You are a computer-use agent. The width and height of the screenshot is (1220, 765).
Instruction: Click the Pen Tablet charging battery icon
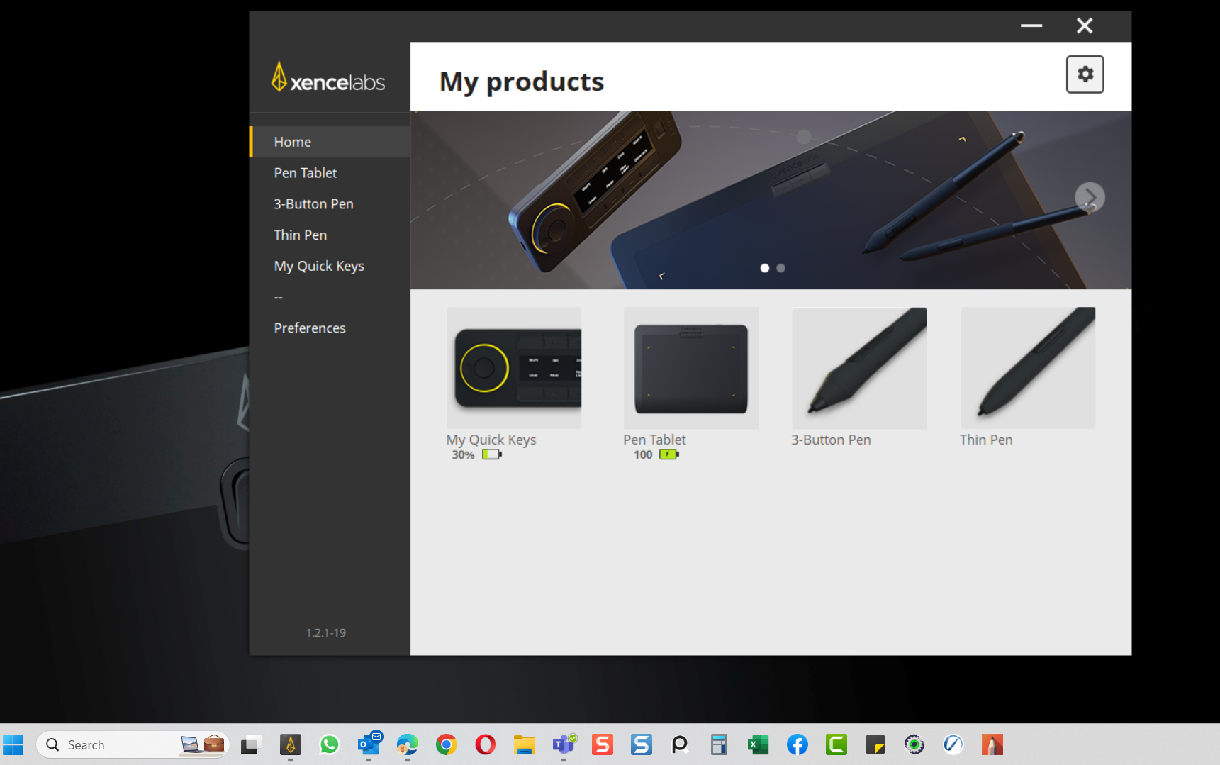tap(669, 454)
